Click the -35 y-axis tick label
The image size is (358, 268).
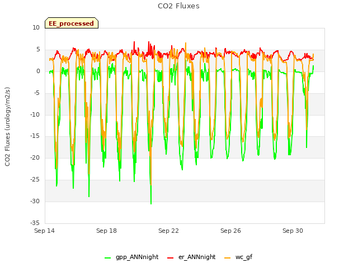(x=35, y=223)
